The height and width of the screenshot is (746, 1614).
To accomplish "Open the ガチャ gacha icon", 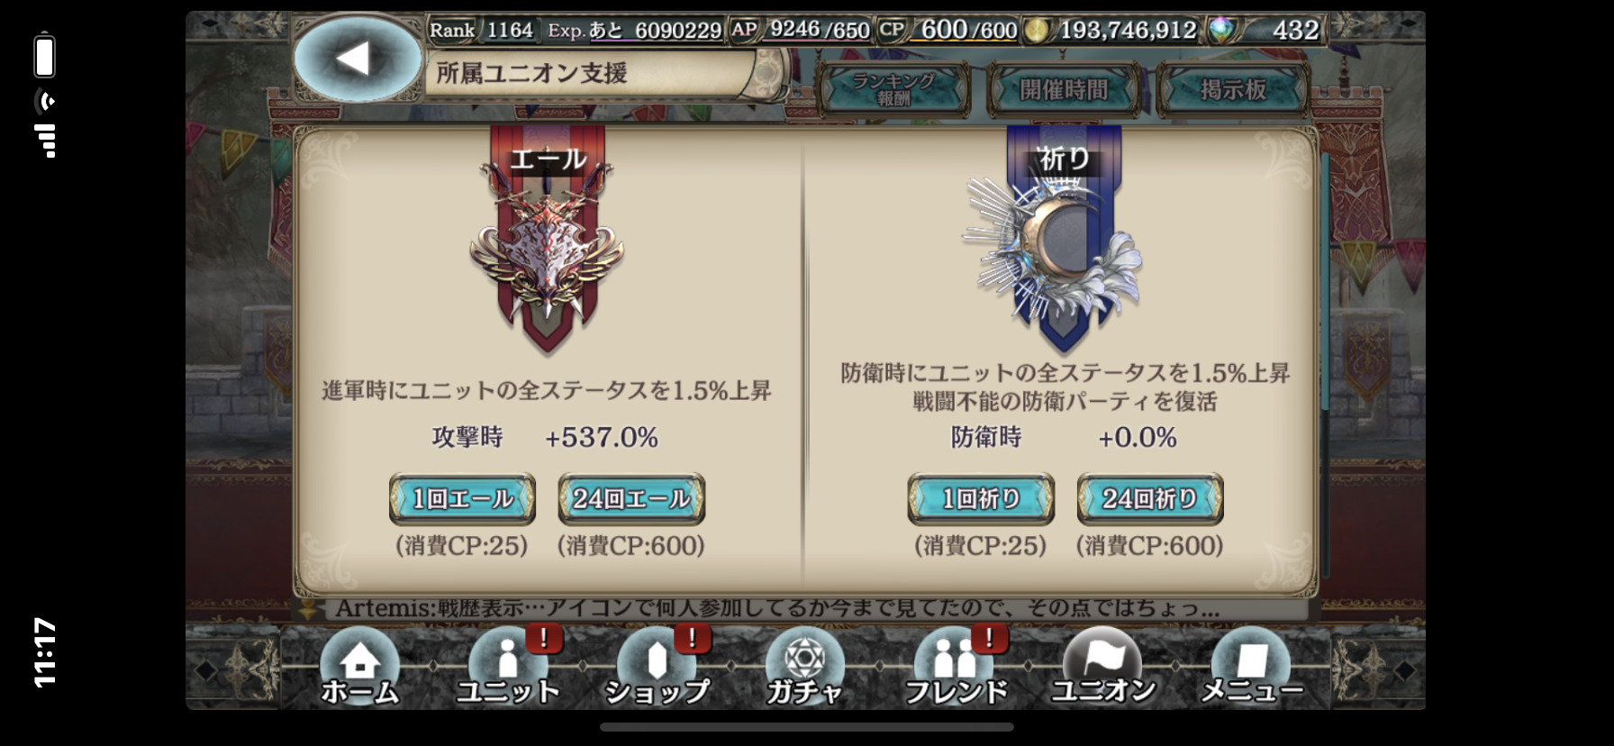I will (x=804, y=668).
